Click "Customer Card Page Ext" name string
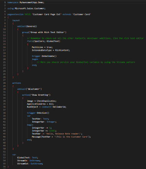This screenshot has width=146, height=169. pyautogui.click(x=47, y=14)
